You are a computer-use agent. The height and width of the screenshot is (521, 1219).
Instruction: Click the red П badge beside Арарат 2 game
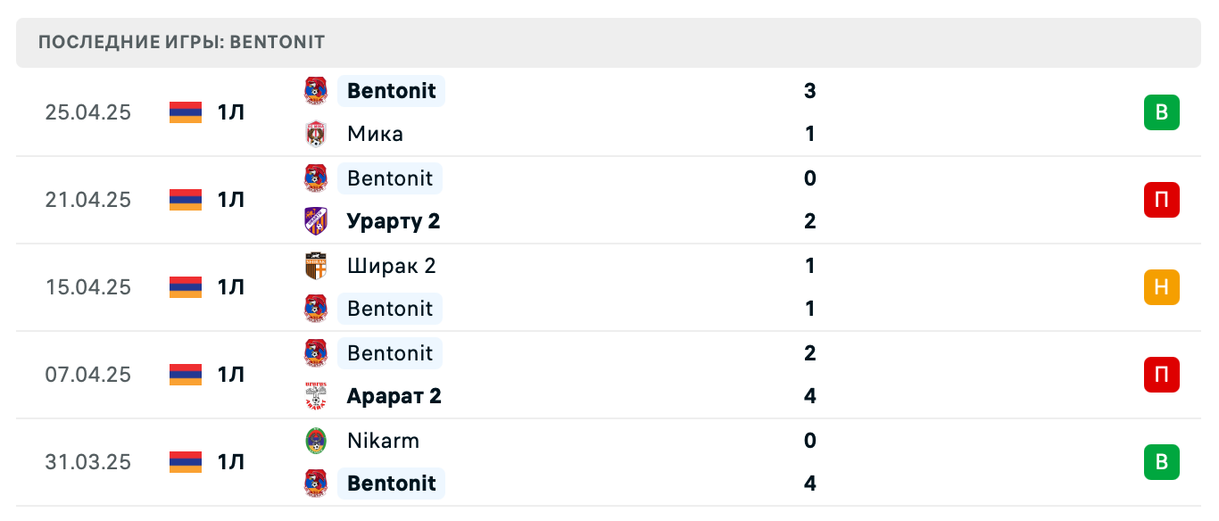(1161, 375)
